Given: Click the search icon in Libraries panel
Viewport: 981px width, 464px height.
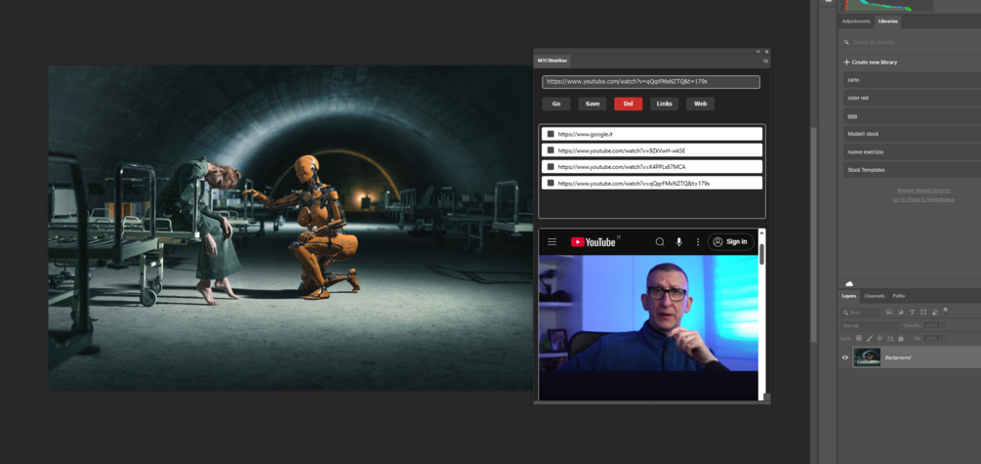Looking at the screenshot, I should pos(846,43).
